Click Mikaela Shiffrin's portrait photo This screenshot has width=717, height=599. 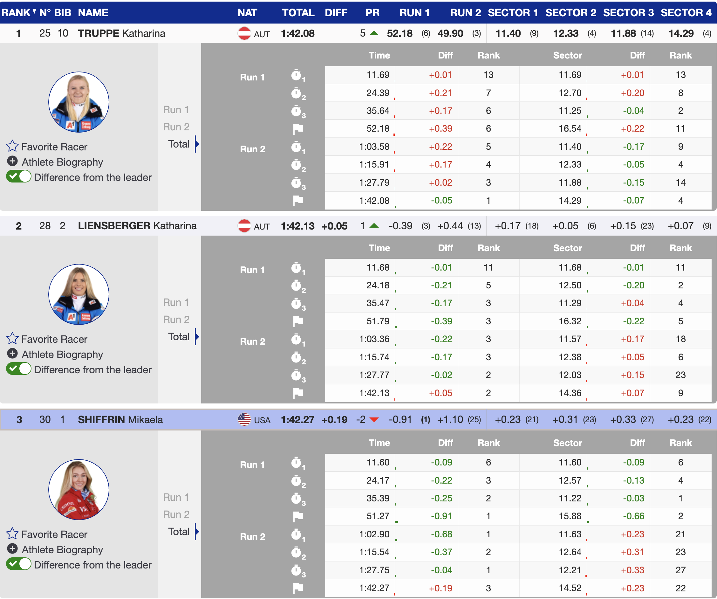coord(79,489)
